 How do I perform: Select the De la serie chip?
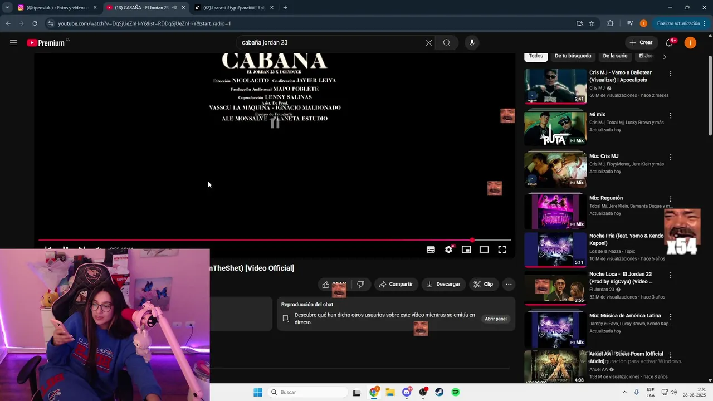click(615, 56)
